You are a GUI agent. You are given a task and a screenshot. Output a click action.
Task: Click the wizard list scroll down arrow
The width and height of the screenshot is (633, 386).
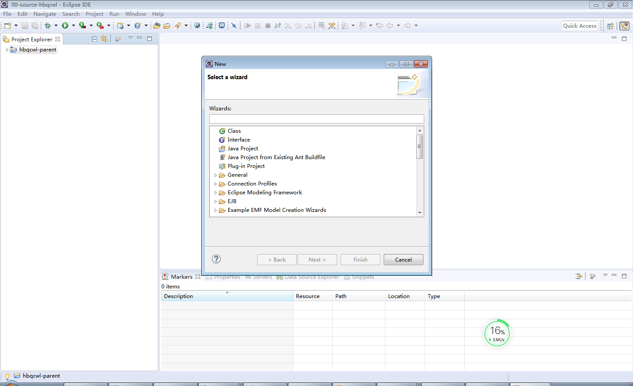pos(420,212)
